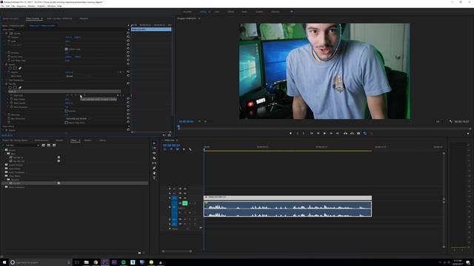Go to In point in Program monitor
Viewport: 474px width, 266px height.
(311, 133)
